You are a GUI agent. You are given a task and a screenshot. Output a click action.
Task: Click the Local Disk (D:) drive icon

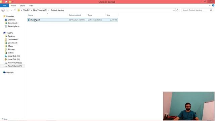pyautogui.click(x=6, y=59)
